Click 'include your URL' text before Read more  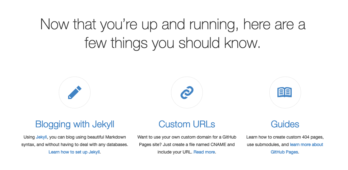(174, 152)
